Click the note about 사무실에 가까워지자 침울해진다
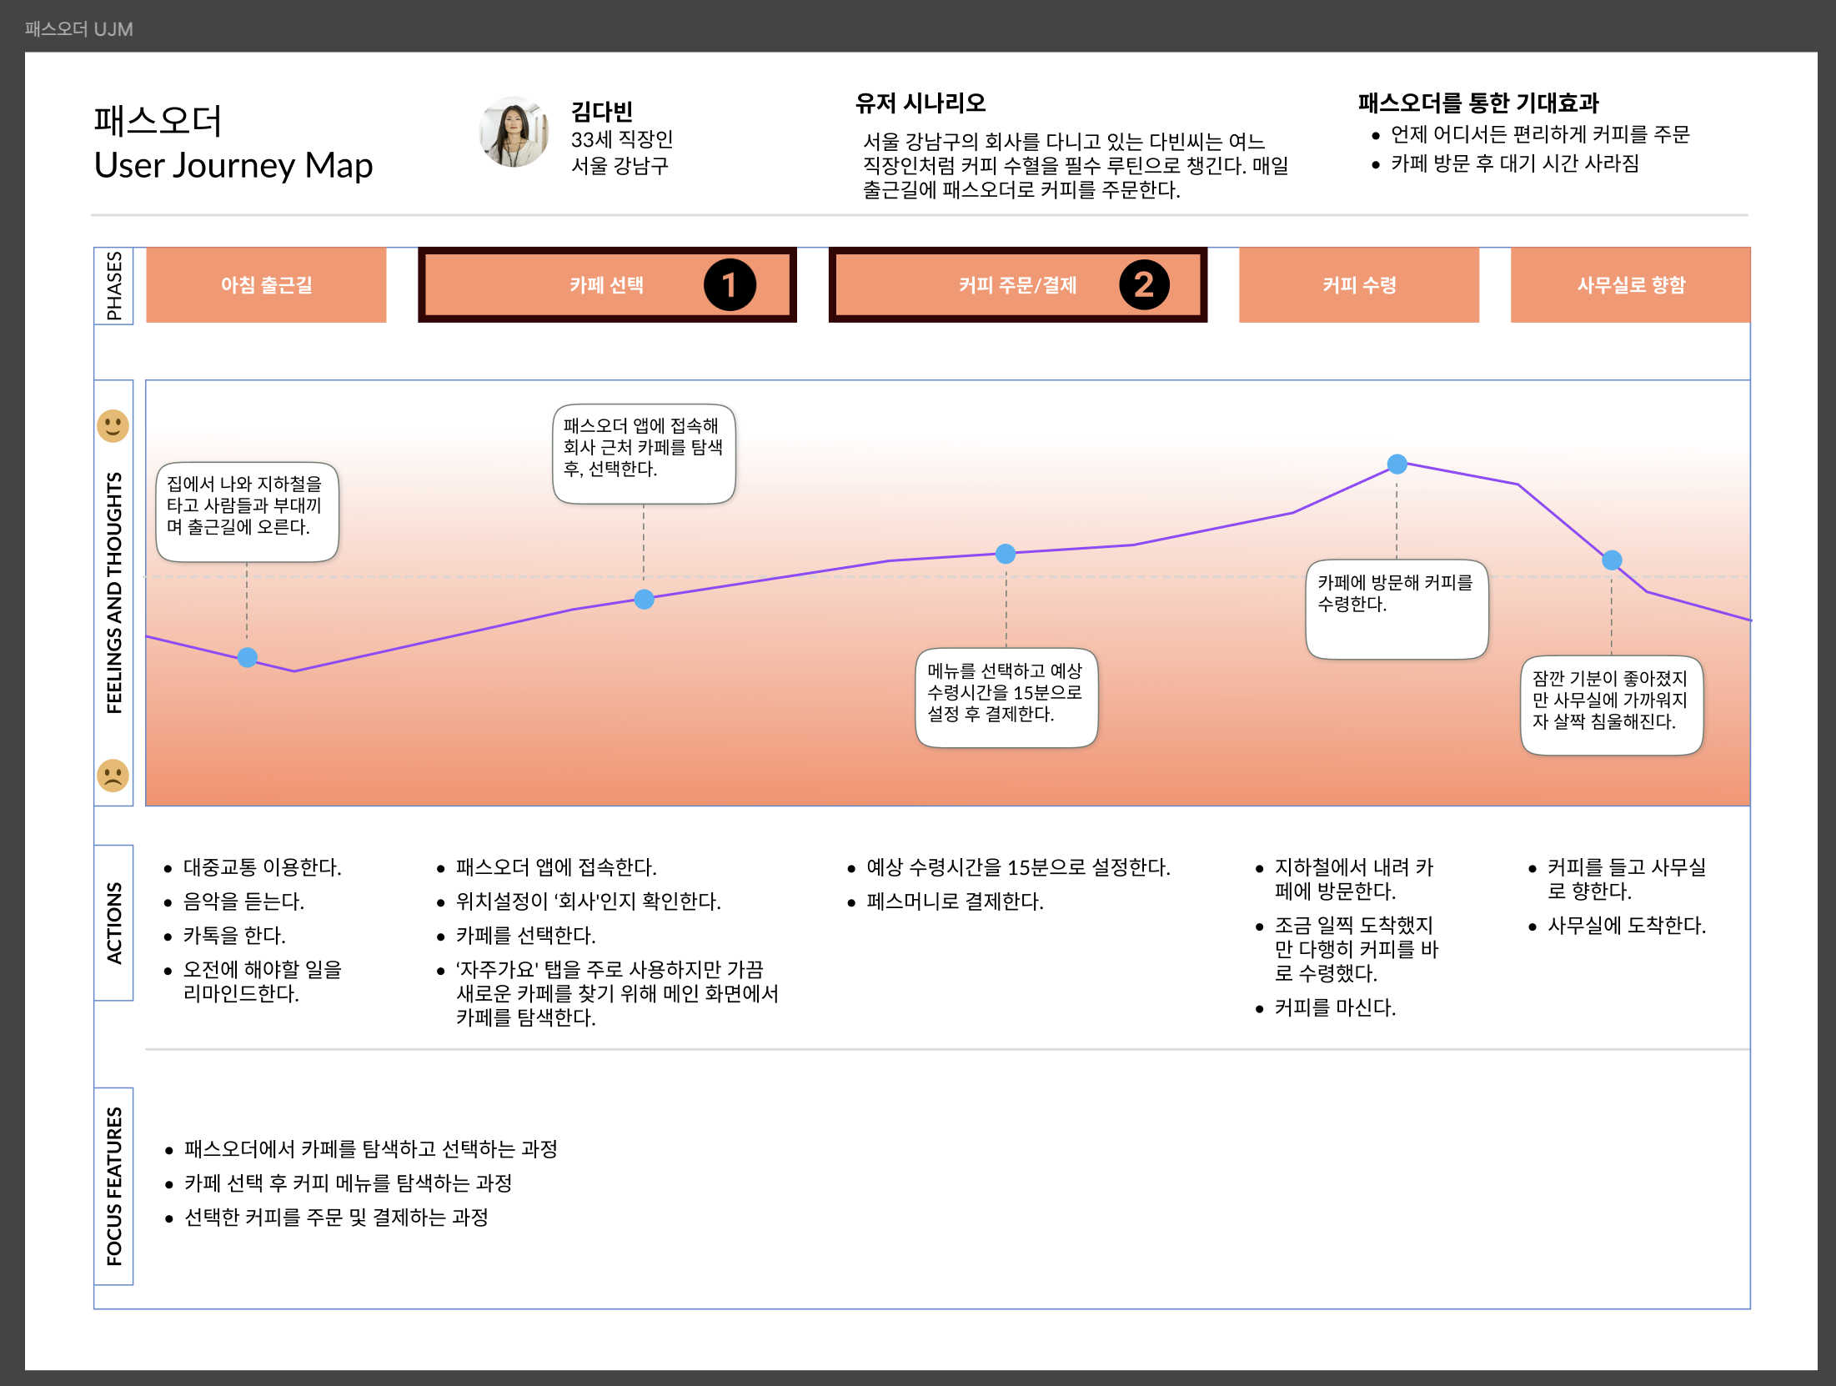1836x1386 pixels. [x=1611, y=706]
